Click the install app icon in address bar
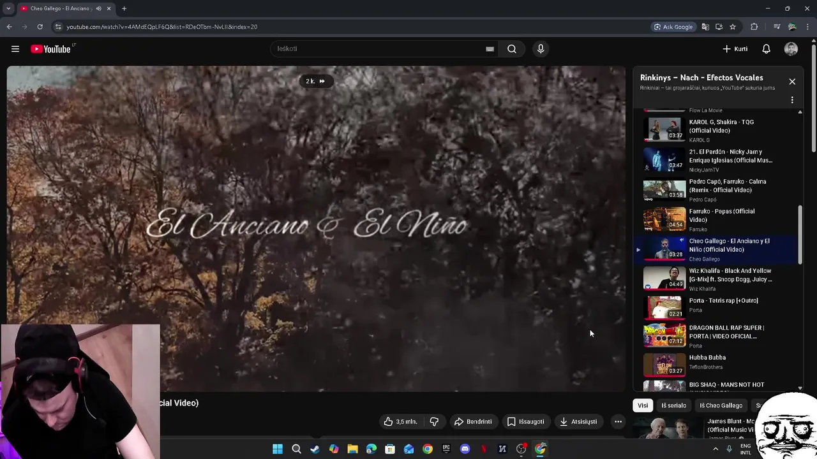Viewport: 817px width, 459px height. click(x=719, y=27)
